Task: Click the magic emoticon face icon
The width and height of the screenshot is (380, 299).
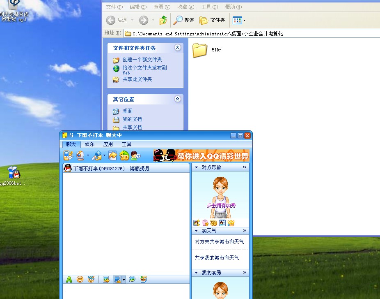Action: point(91,279)
